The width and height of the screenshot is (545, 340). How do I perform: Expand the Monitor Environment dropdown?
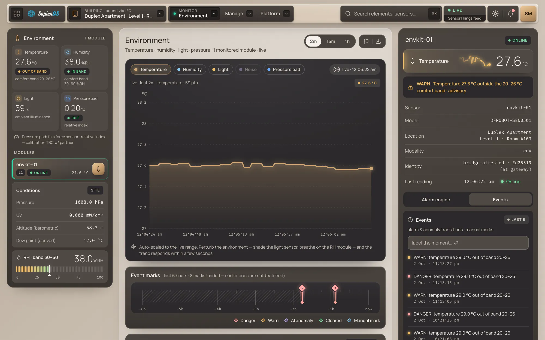[214, 14]
